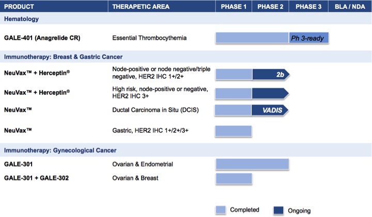Open the GALE-401 (Anagrelide CR) product
The image size is (372, 217).
click(x=42, y=38)
